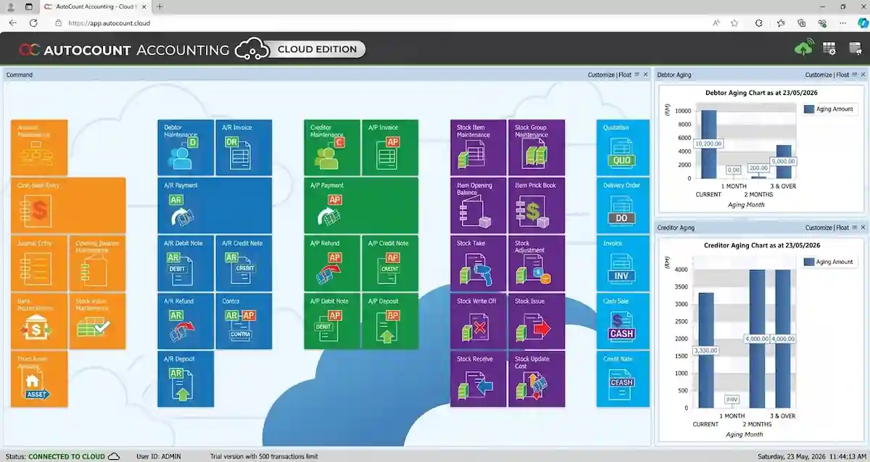Open the A/P Deposit tile
Viewport: 870px width, 462px height.
click(390, 322)
